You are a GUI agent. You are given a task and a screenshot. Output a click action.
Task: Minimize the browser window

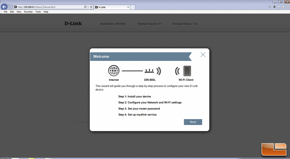275,2
